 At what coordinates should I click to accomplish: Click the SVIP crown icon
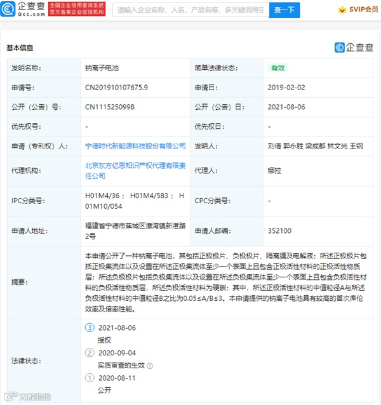pyautogui.click(x=342, y=10)
